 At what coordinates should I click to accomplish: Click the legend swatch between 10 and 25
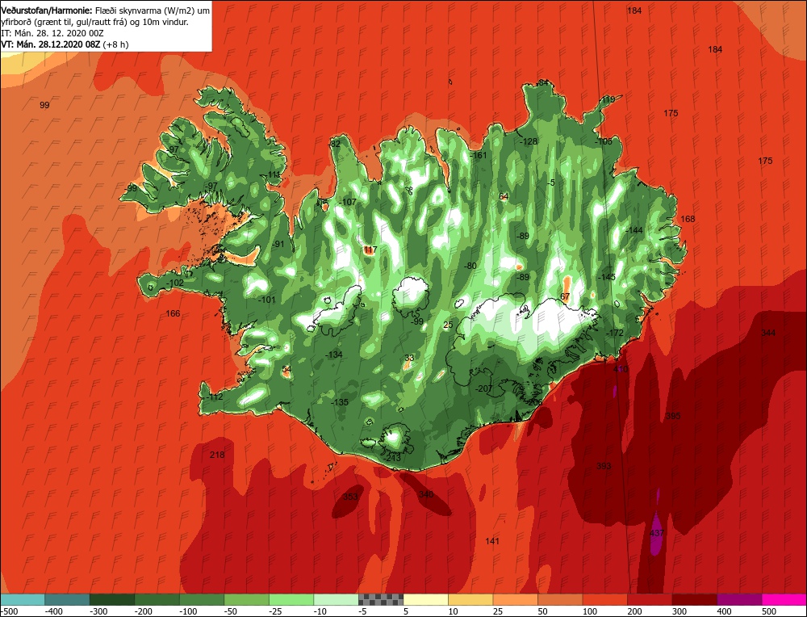(x=470, y=599)
